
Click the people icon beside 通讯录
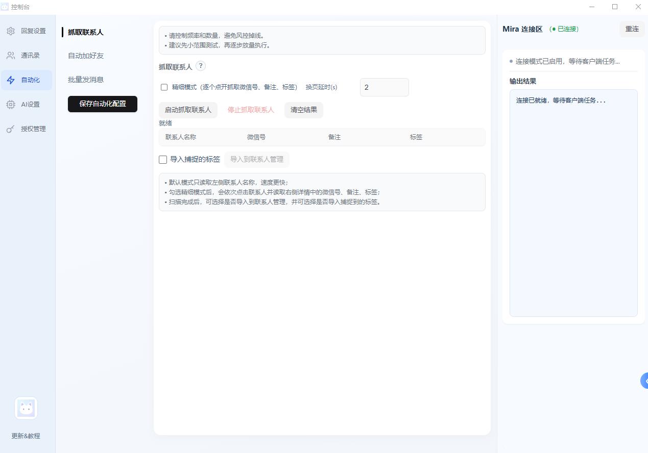click(x=11, y=56)
